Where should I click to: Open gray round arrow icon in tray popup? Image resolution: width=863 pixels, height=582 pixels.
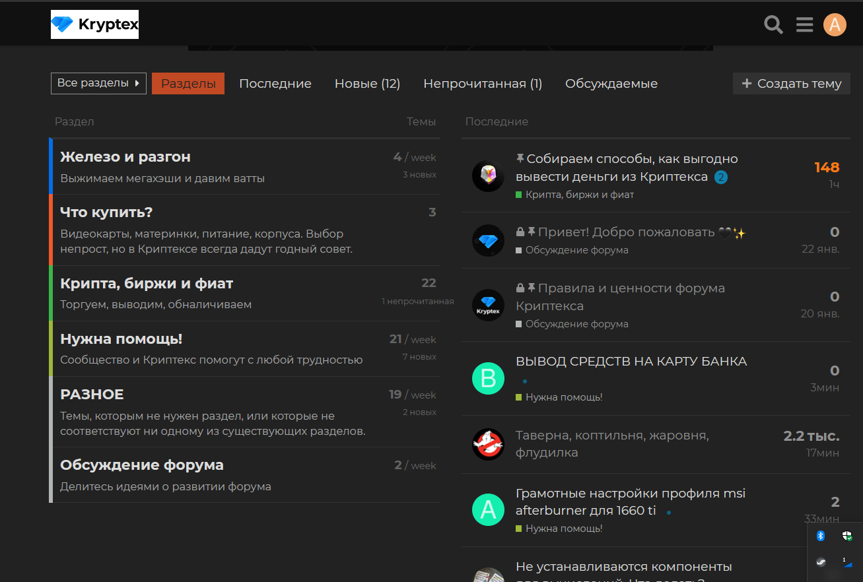pyautogui.click(x=821, y=562)
